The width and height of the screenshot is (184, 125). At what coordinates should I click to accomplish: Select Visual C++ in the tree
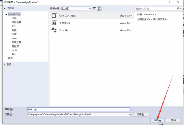point(14,14)
